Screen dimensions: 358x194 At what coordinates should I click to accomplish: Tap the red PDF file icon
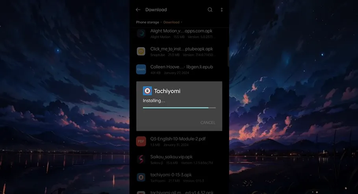141,141
